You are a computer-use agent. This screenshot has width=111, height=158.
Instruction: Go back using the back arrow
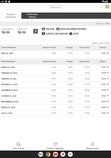(x=3, y=6)
